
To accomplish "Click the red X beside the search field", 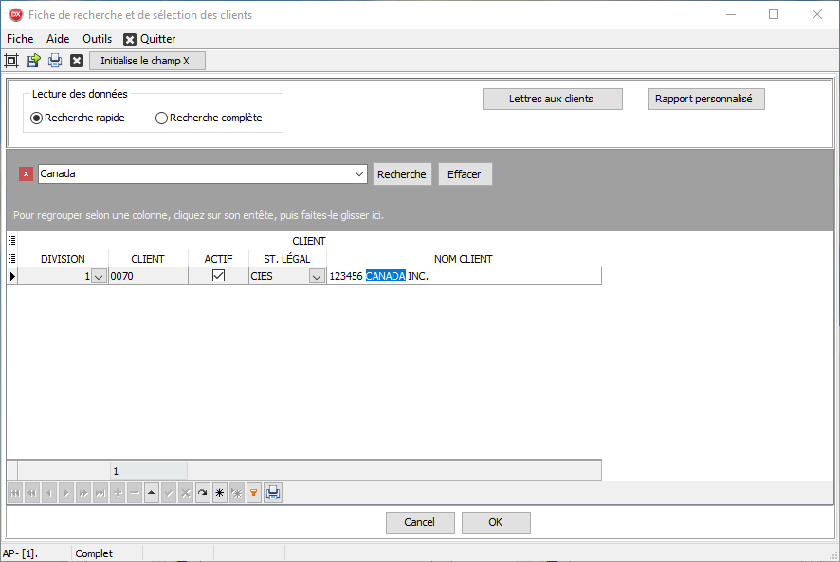I will click(x=26, y=174).
